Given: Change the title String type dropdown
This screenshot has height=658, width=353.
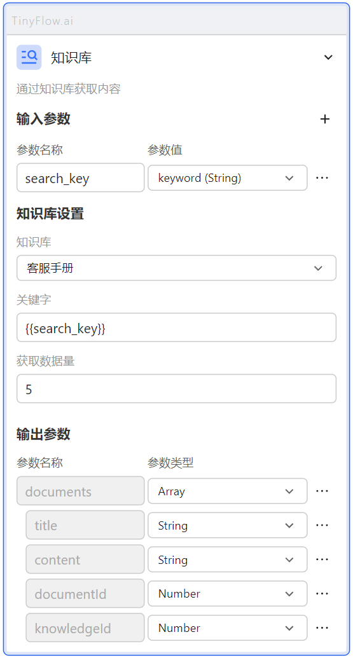Looking at the screenshot, I should pyautogui.click(x=228, y=525).
